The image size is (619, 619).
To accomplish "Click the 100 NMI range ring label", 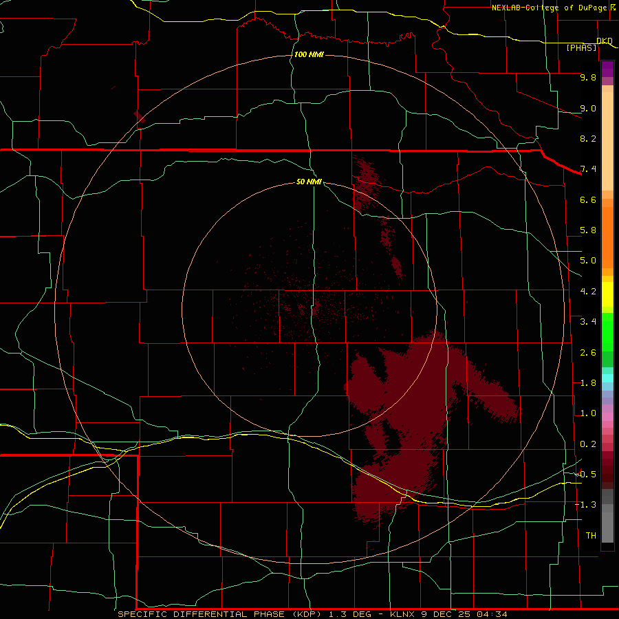I will (309, 54).
